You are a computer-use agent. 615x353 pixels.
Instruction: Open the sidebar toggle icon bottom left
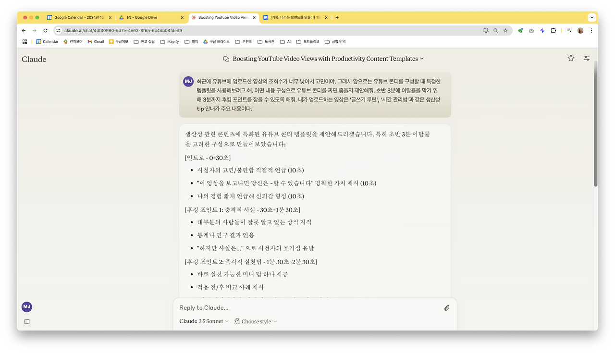(27, 321)
